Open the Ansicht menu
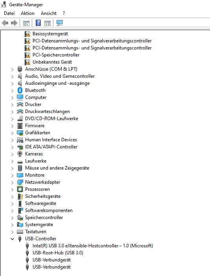210x276 pixels. click(49, 13)
